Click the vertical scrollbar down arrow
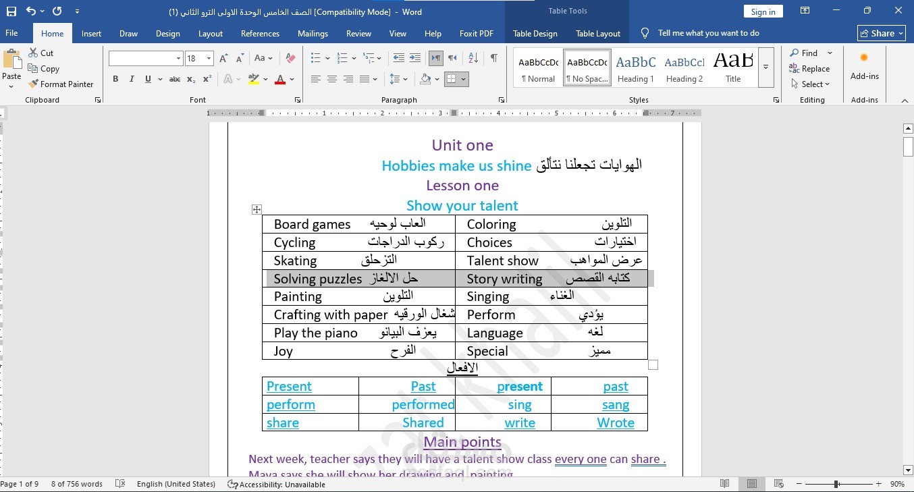Screen dimensions: 914x492 click(908, 470)
